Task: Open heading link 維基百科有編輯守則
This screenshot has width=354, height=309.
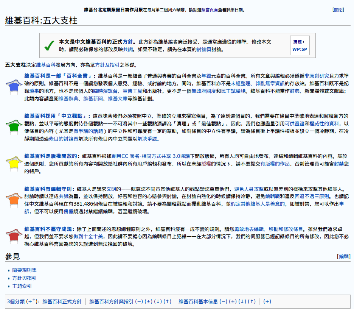Action: [48, 189]
